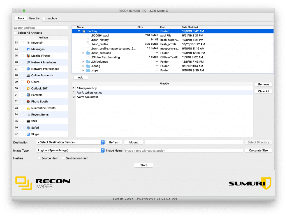Viewport: 287px width, 217px height.
Task: Click the Recent Items icon
Action: (28, 115)
